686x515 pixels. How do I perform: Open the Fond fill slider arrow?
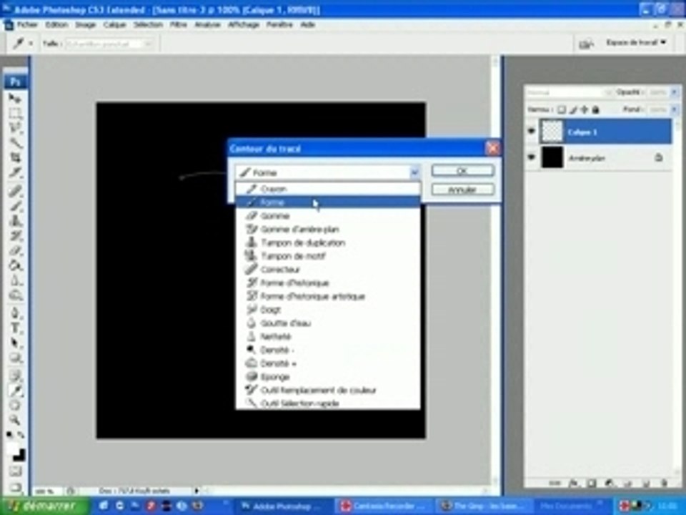pyautogui.click(x=674, y=109)
